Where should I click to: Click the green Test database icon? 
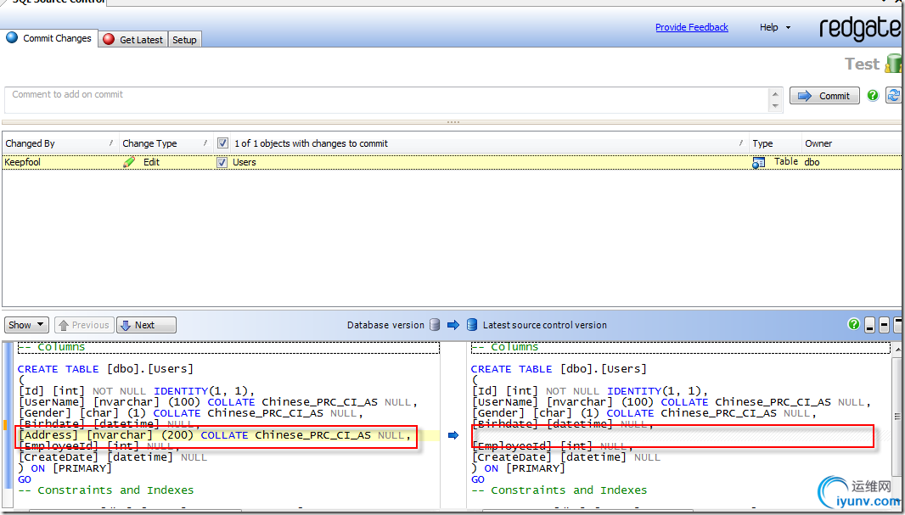[893, 64]
